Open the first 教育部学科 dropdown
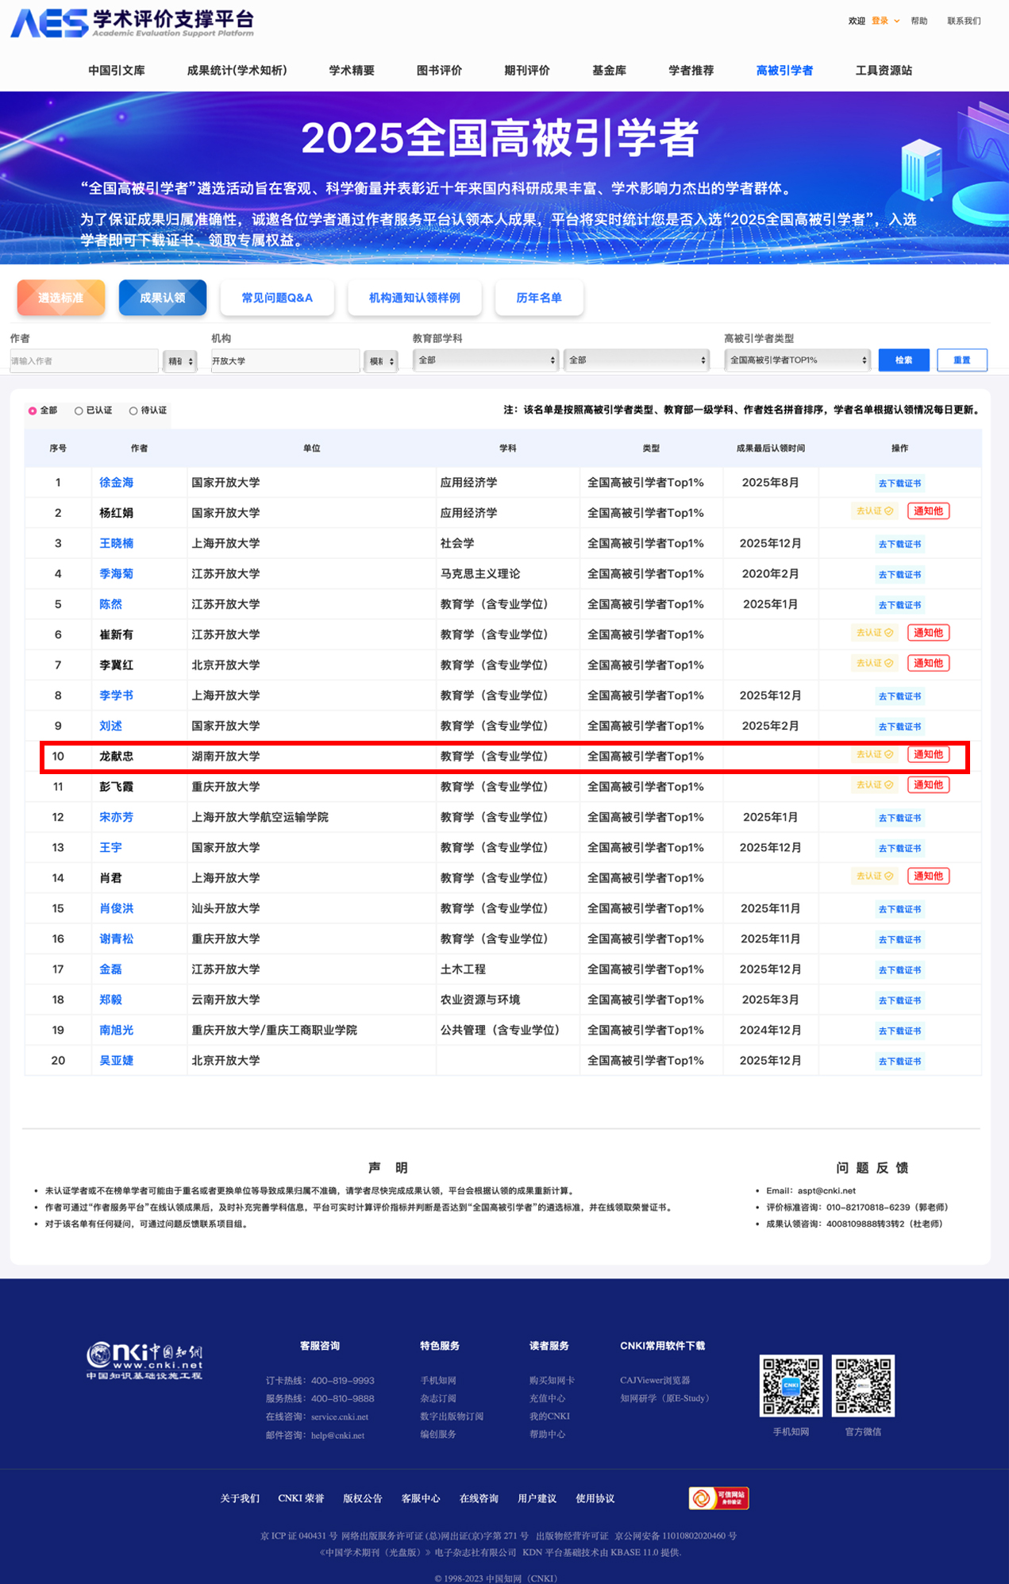1009x1584 pixels. [x=486, y=360]
